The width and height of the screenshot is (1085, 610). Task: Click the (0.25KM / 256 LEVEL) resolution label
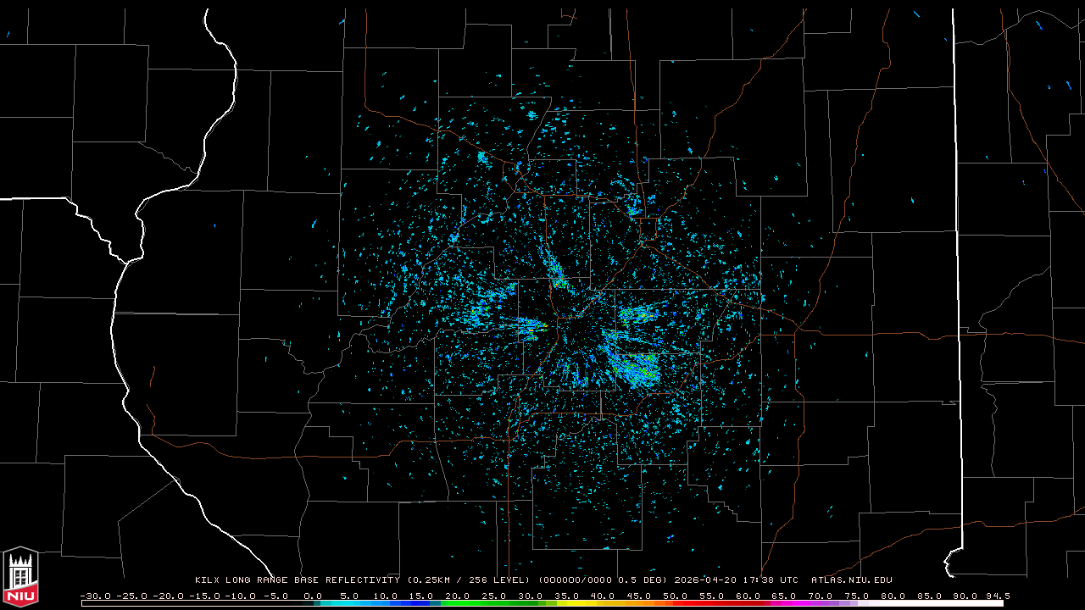tap(469, 580)
